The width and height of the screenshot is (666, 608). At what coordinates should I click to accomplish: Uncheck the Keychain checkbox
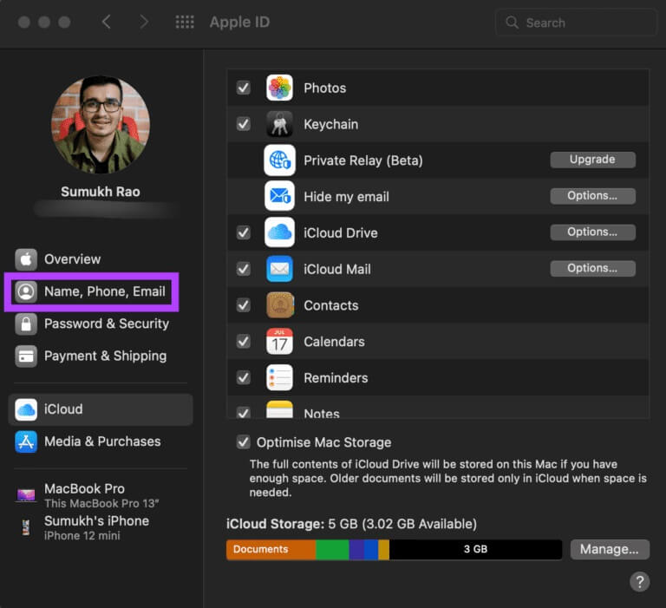(244, 124)
